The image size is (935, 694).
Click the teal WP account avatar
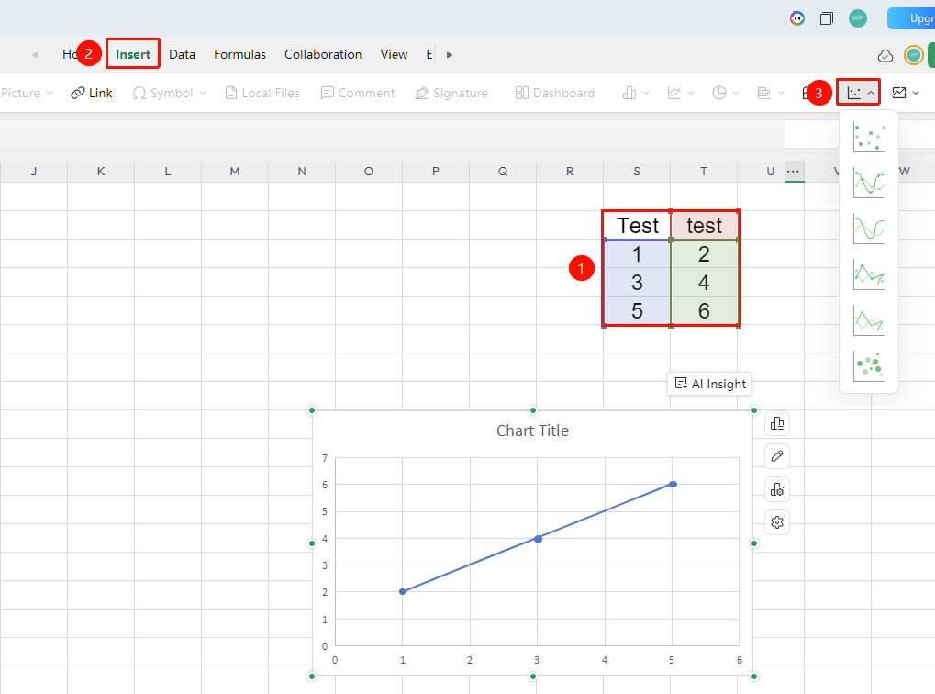click(x=858, y=18)
